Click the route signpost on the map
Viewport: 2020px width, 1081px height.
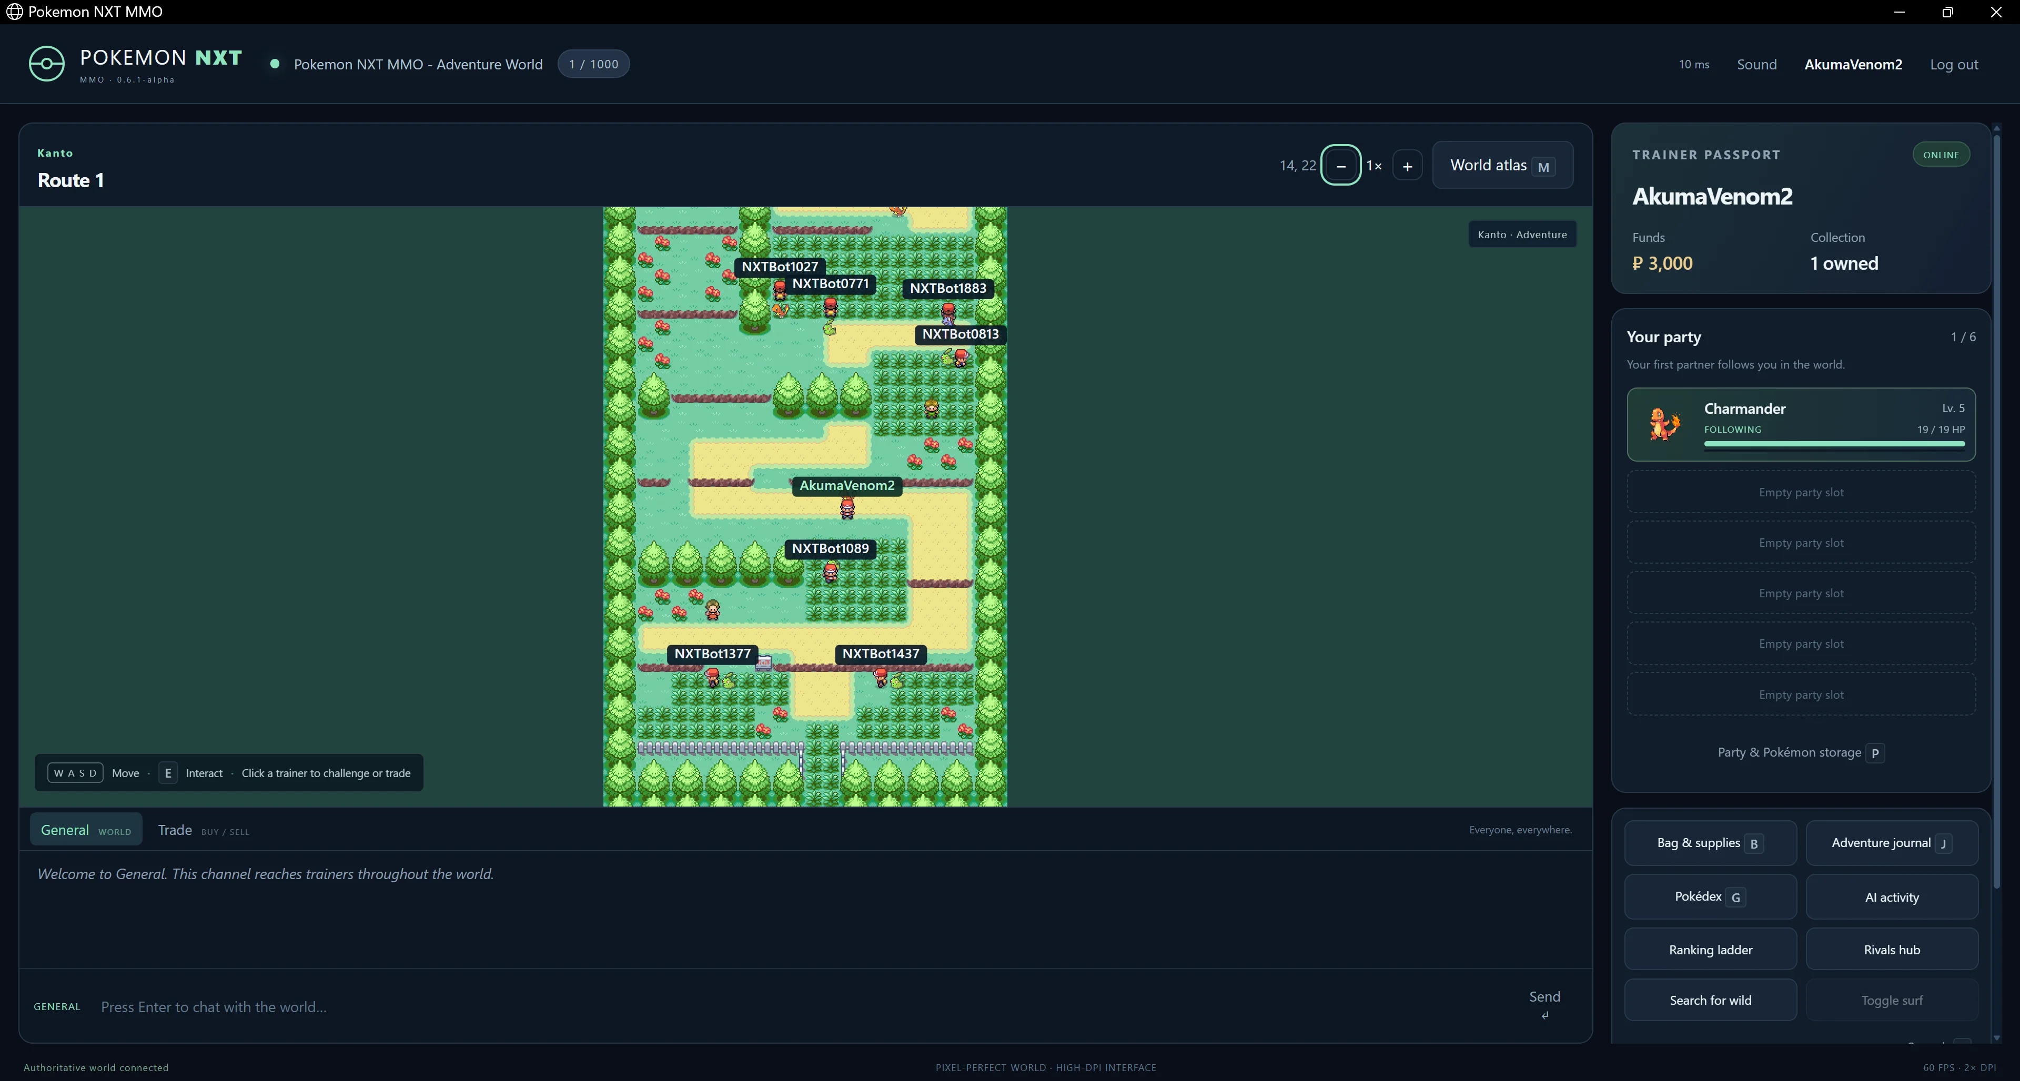coord(763,663)
